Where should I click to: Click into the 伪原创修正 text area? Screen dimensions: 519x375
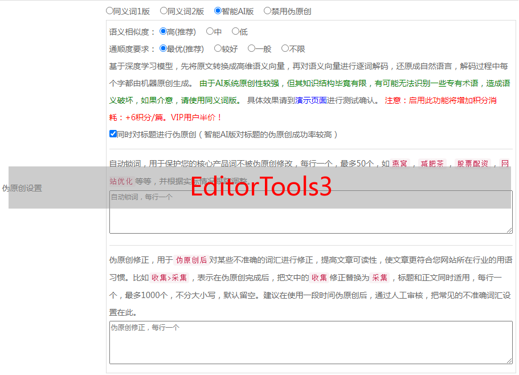click(x=311, y=343)
